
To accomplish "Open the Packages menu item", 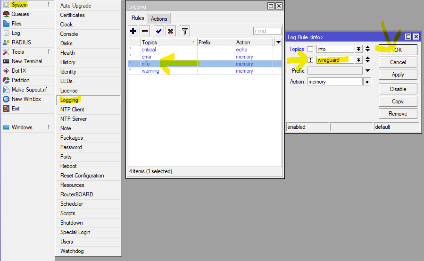I will pyautogui.click(x=88, y=138).
